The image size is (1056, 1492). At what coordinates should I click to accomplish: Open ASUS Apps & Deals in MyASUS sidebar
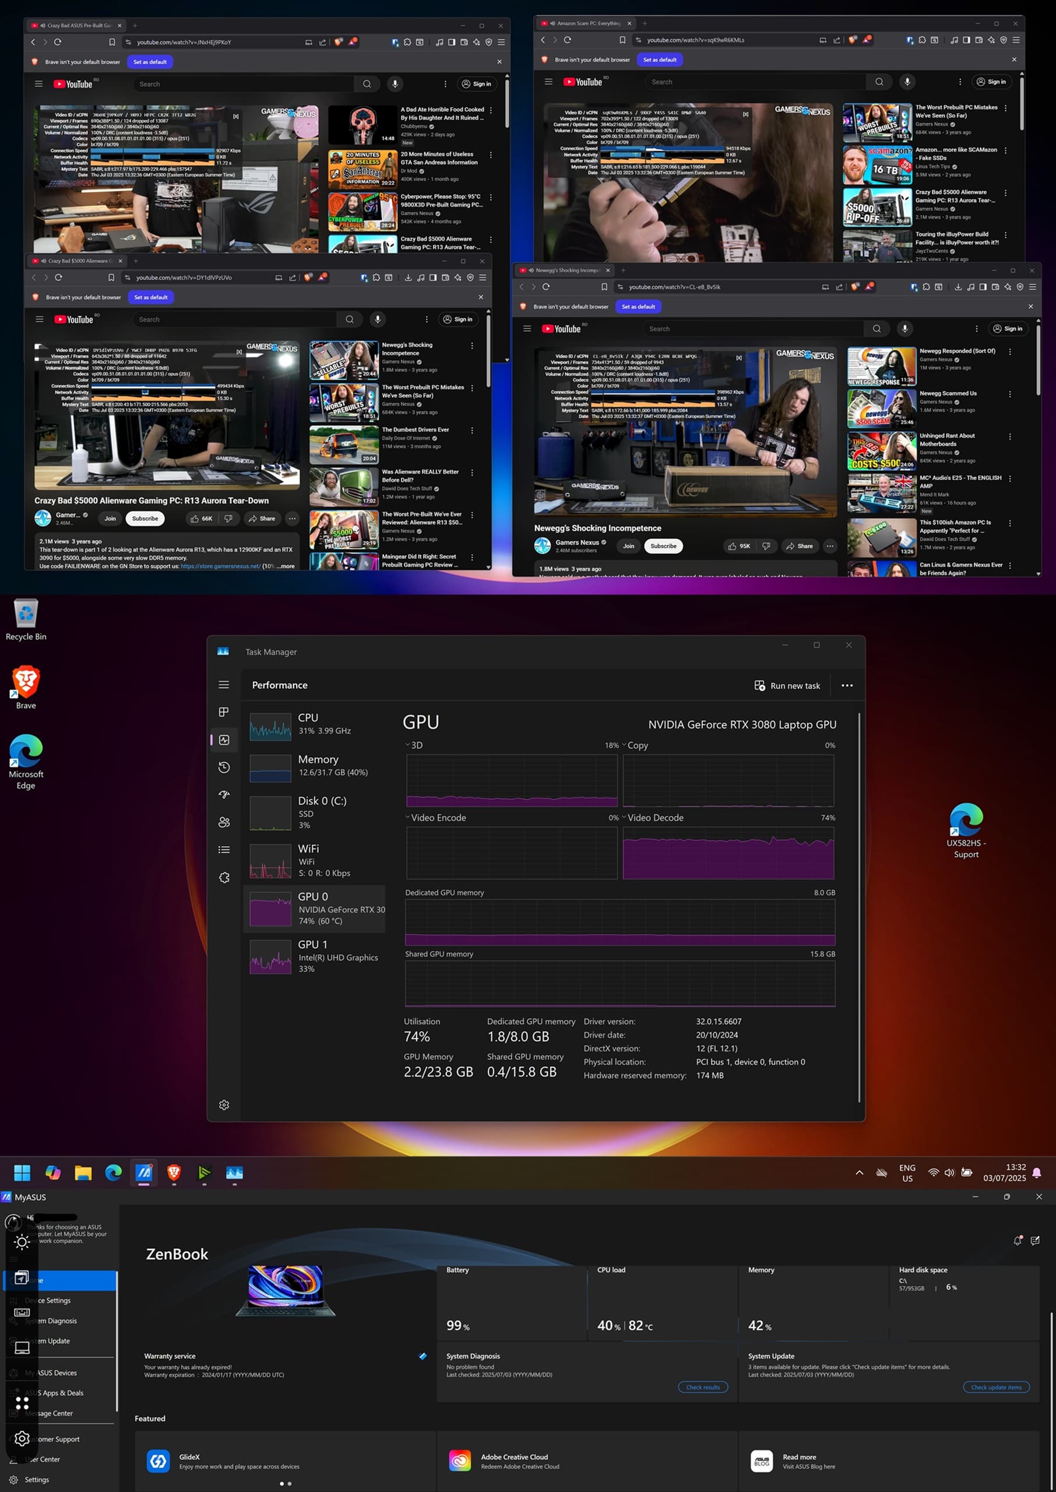[59, 1392]
